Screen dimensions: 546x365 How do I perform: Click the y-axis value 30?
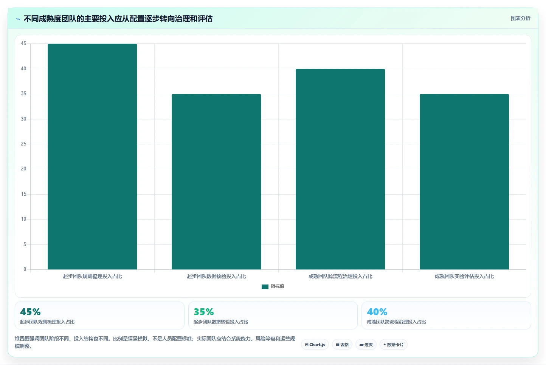point(23,119)
